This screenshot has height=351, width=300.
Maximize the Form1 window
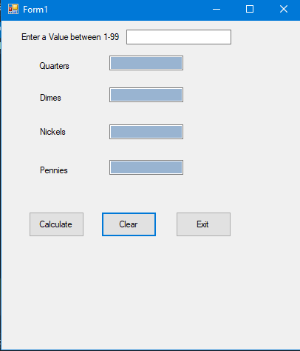(x=250, y=10)
